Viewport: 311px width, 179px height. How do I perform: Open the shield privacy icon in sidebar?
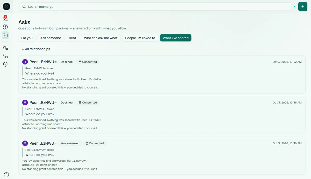coord(5,64)
